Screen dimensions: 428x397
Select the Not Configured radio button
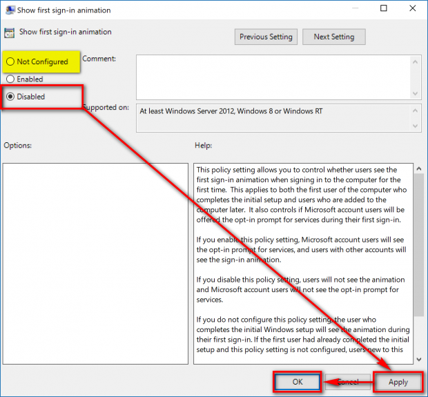(10, 61)
